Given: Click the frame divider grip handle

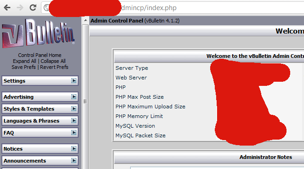Looking at the screenshot, I should pos(85,101).
